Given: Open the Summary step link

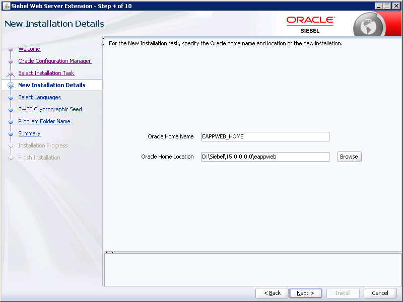Looking at the screenshot, I should (x=30, y=133).
